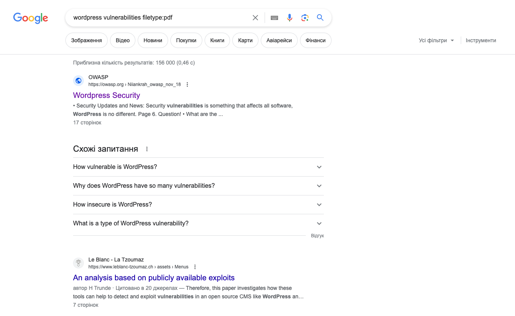Click the Відгук feedback link
515x316 pixels.
pyautogui.click(x=317, y=236)
